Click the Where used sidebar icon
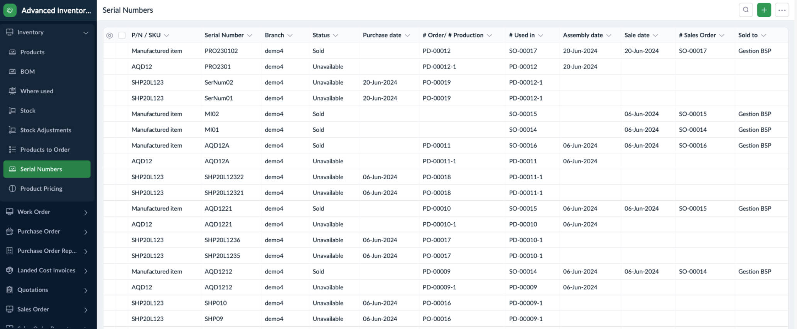The image size is (797, 329). point(12,91)
